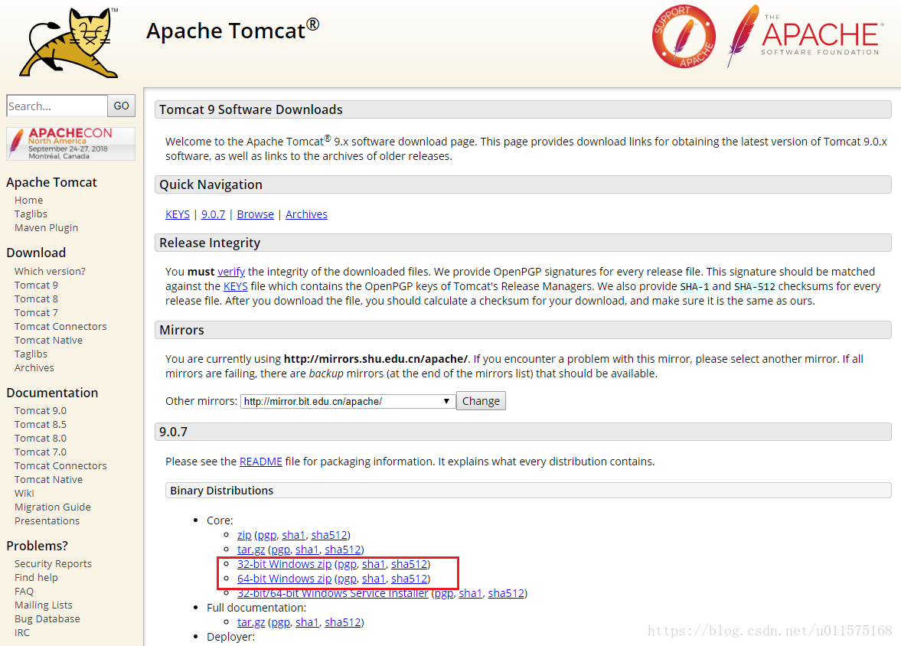
Task: Open the Maven Plugin link
Action: 46,227
